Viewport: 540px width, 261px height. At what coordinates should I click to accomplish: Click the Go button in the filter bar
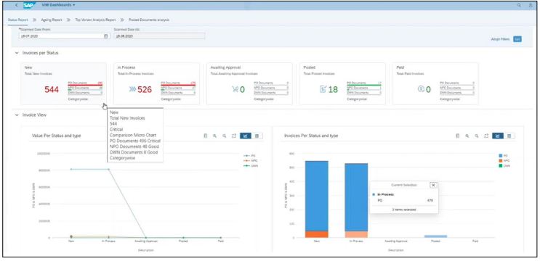517,39
